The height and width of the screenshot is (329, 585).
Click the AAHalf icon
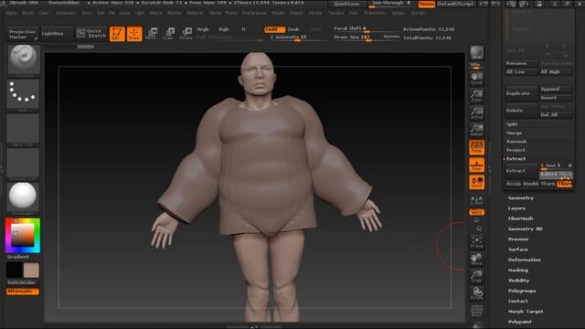[x=476, y=130]
